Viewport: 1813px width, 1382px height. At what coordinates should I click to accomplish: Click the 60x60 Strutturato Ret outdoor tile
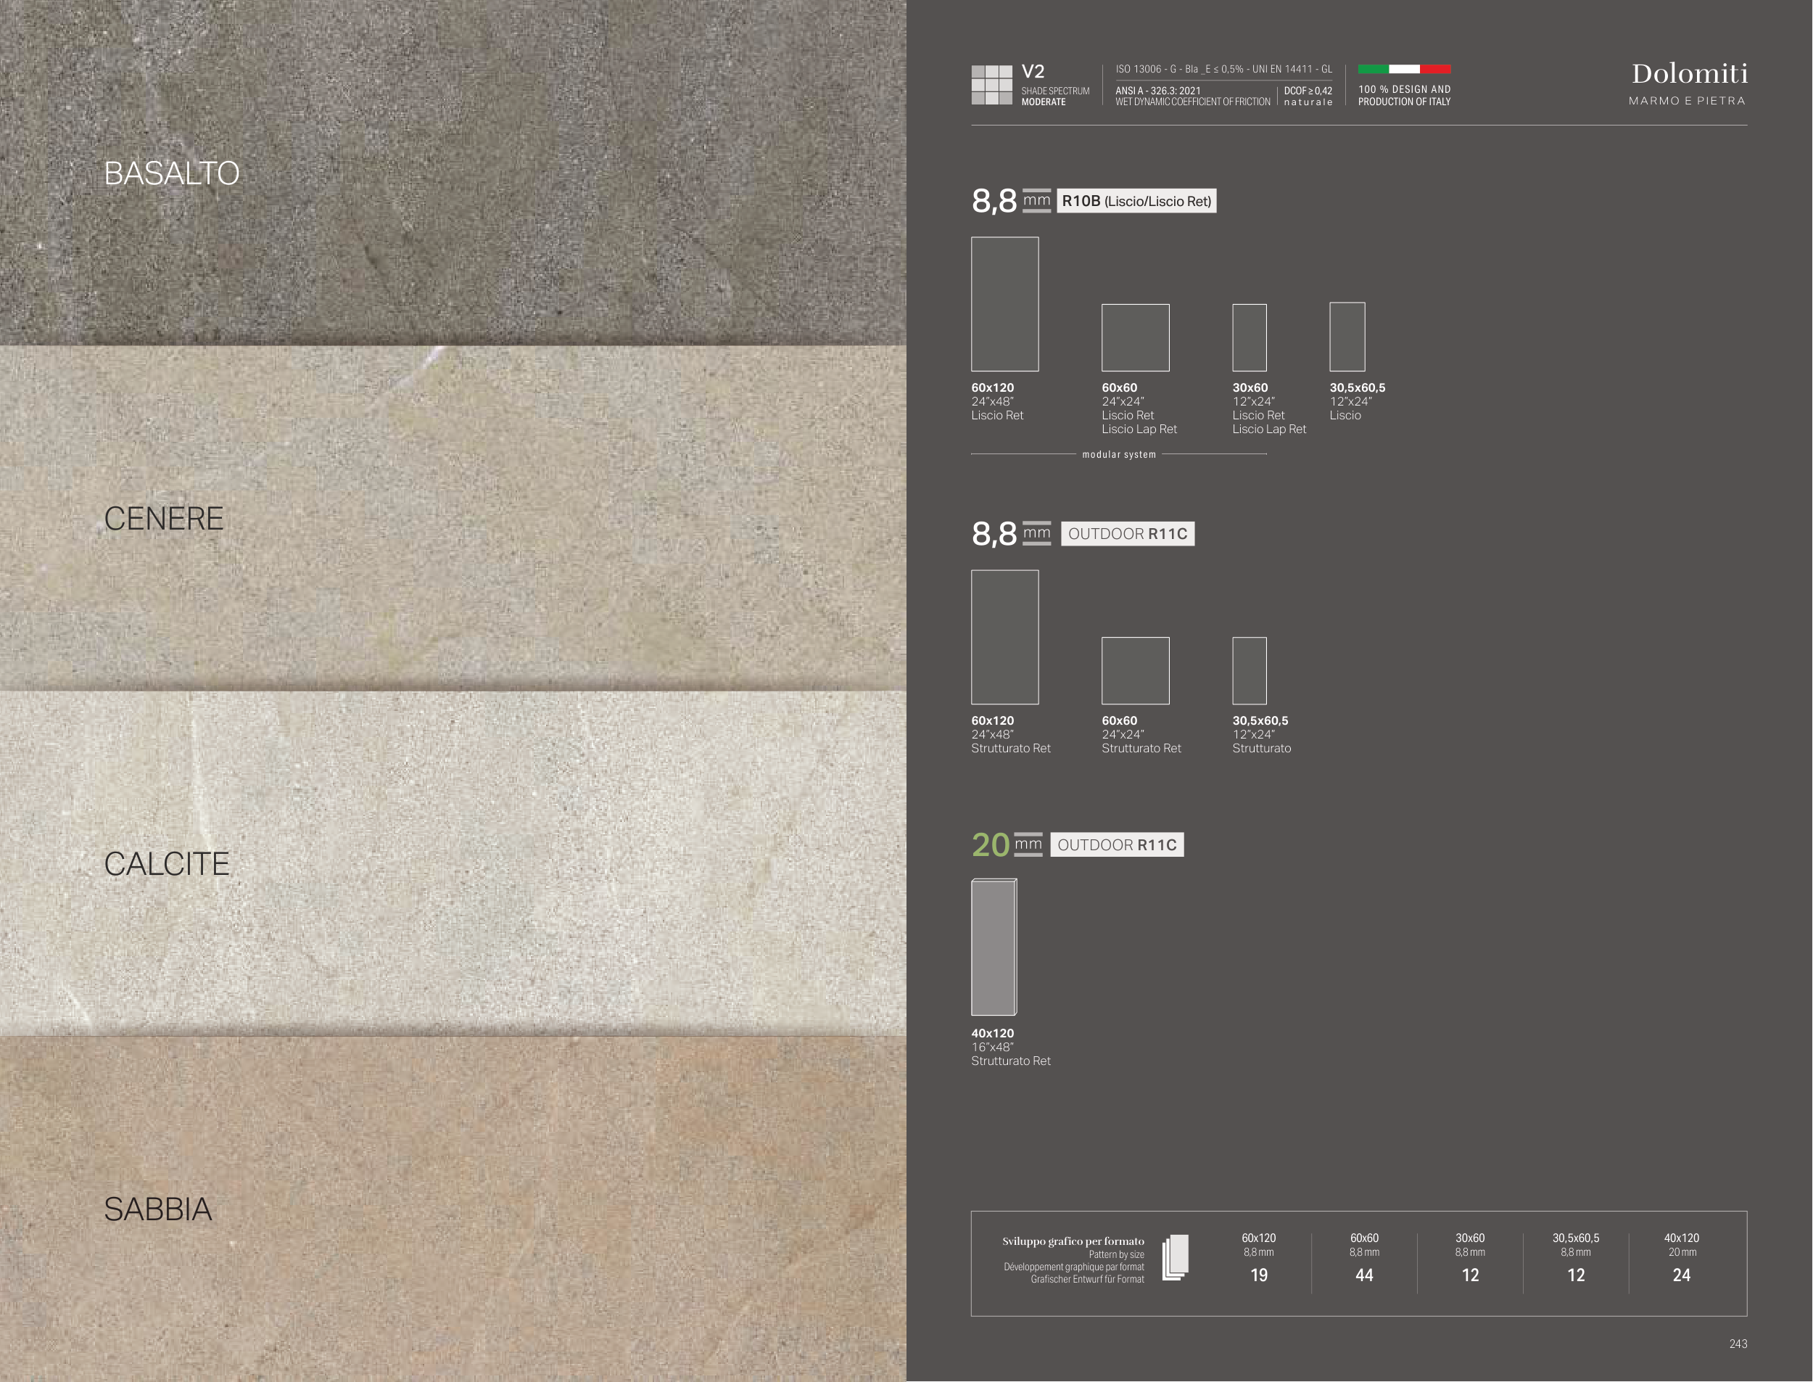coord(1135,670)
